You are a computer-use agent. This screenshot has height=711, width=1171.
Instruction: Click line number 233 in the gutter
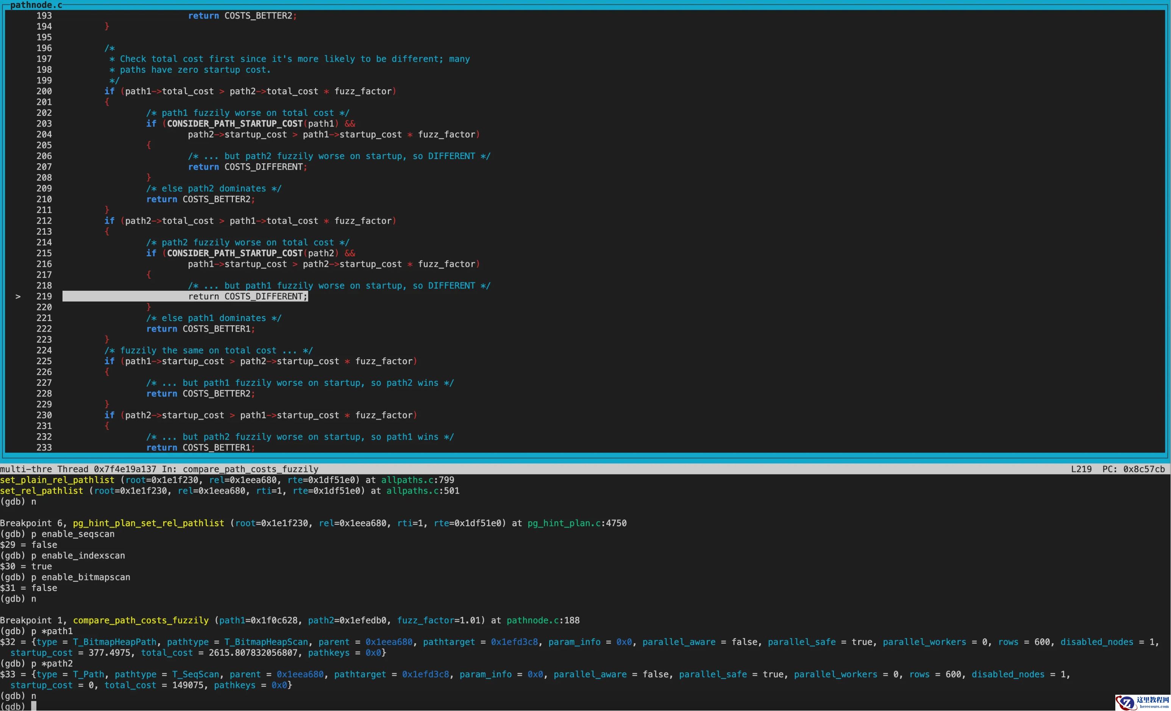tap(44, 447)
